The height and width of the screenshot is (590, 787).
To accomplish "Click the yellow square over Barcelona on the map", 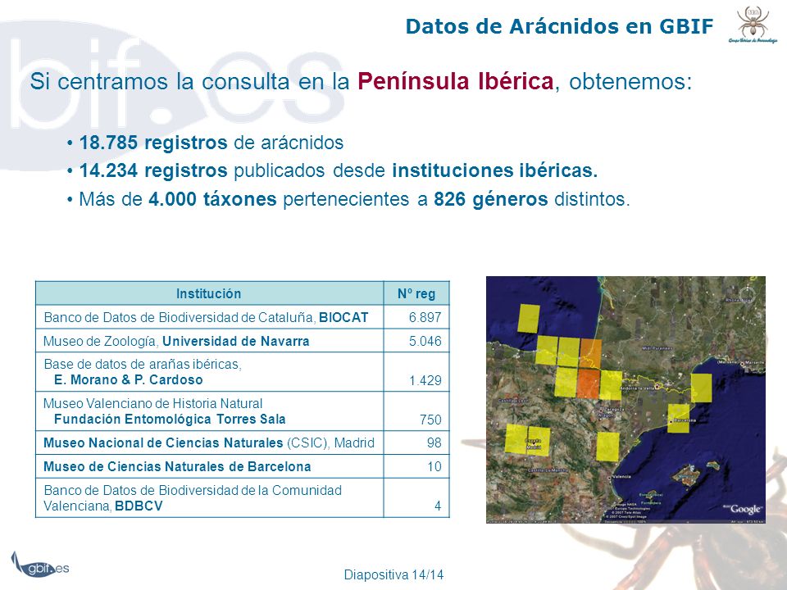I will coord(679,418).
